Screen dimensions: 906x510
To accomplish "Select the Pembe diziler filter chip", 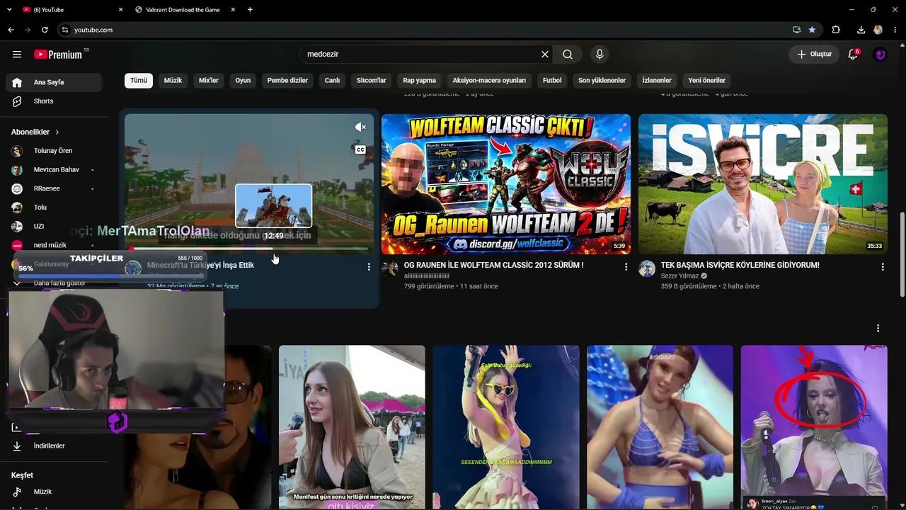I will point(287,80).
